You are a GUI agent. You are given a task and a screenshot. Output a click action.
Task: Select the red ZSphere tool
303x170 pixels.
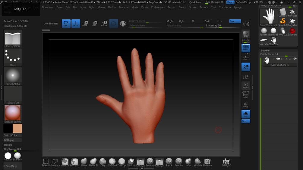pyautogui.click(x=292, y=32)
